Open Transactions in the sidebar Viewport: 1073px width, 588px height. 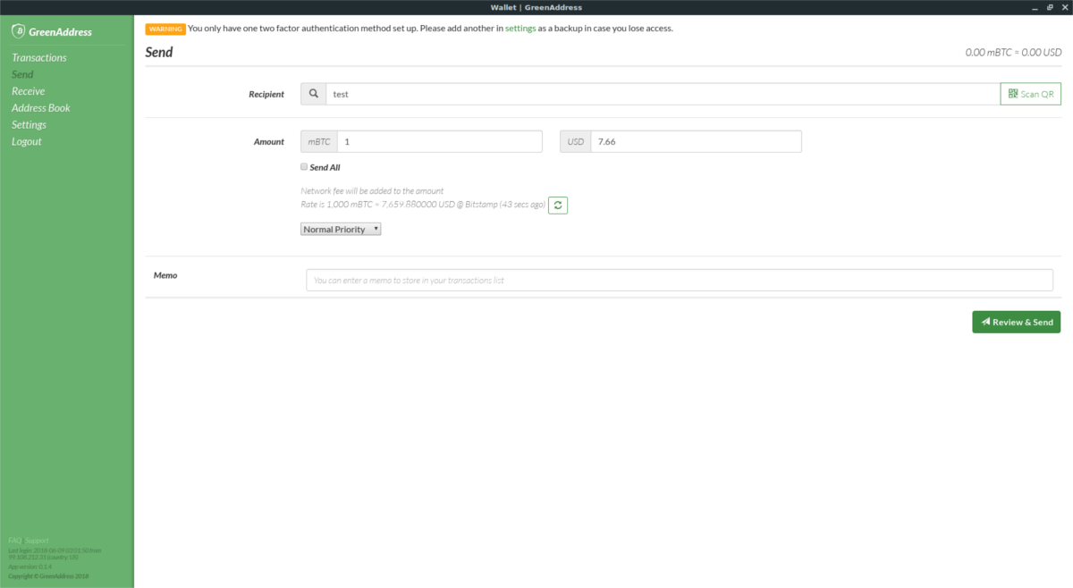click(x=39, y=58)
